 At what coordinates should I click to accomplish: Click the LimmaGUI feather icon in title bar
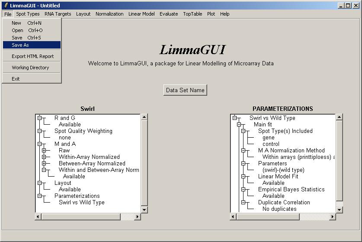click(x=6, y=6)
